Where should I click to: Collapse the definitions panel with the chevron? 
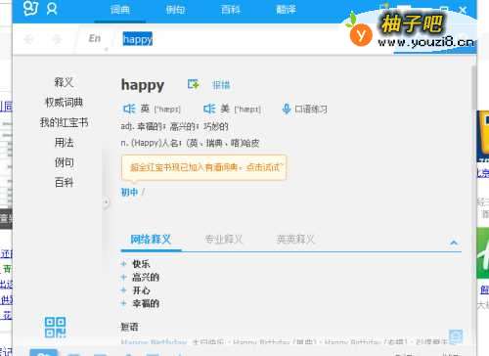(454, 243)
